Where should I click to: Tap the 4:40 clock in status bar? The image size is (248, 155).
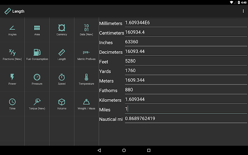pos(244,2)
